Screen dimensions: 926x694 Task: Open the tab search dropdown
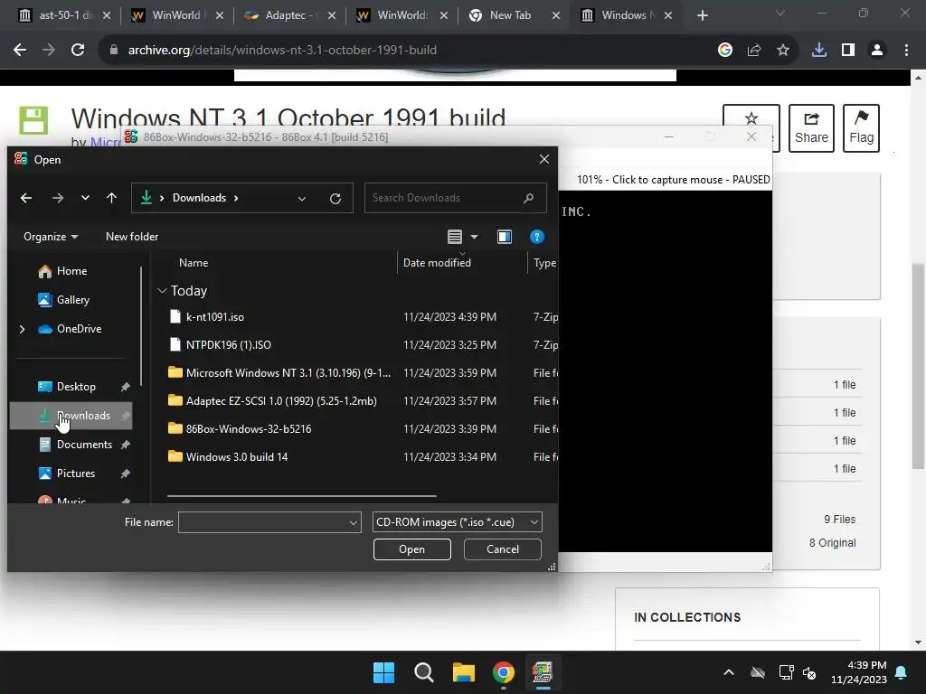tap(780, 13)
